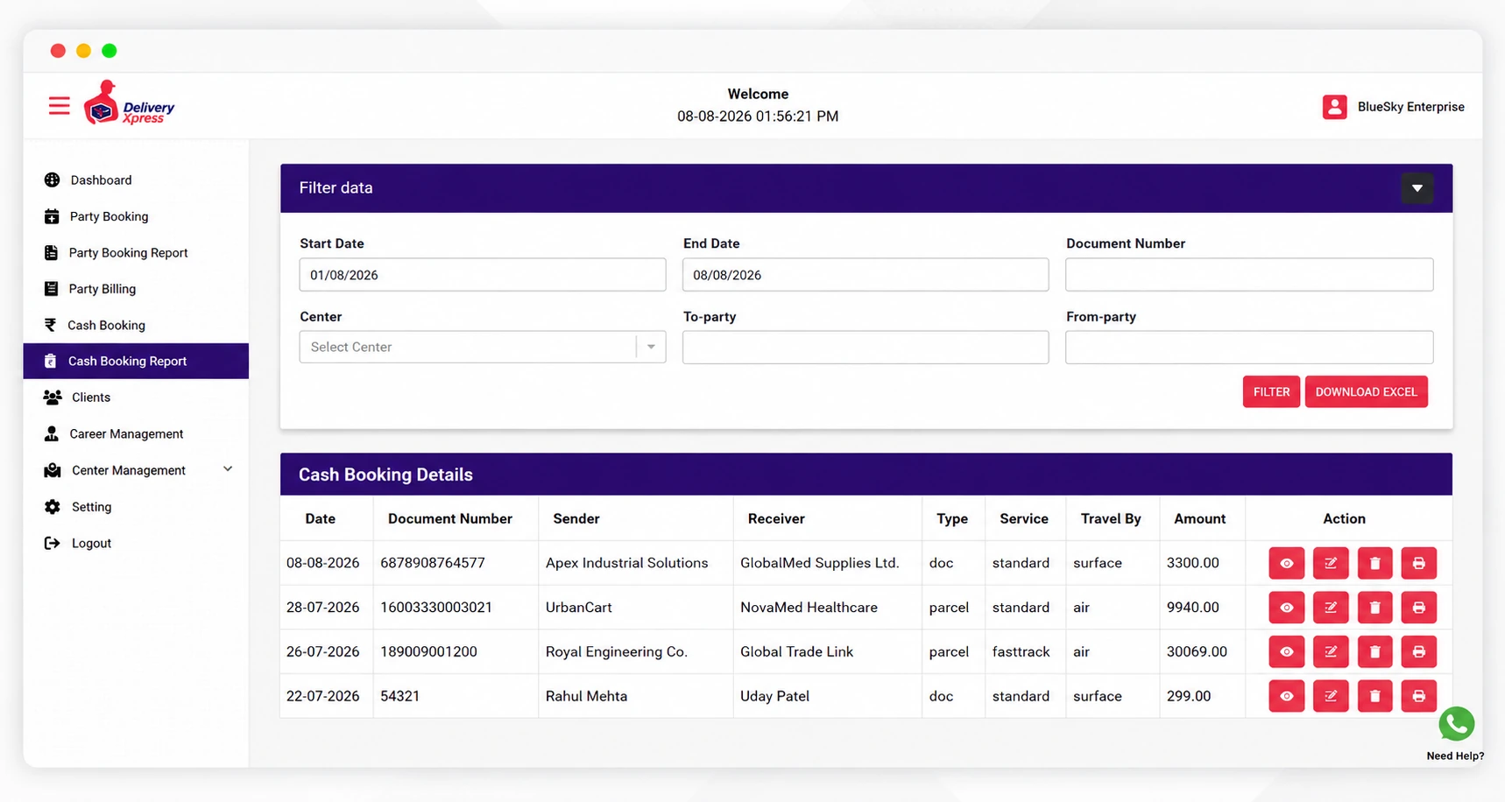Delete the Uday Patel booking
The image size is (1505, 802).
pyautogui.click(x=1374, y=696)
